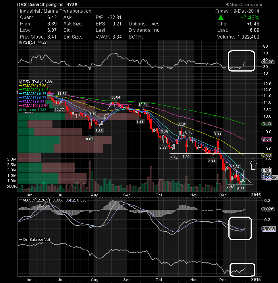The image size is (278, 283).
Task: Click the 8.76 price label
Action: coord(164,132)
